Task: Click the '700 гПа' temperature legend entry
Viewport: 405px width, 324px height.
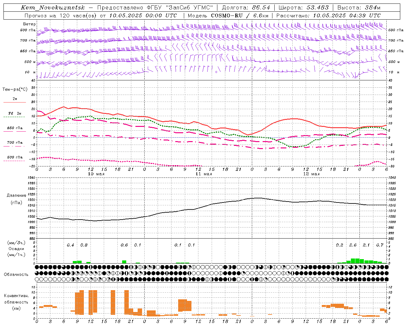Action: [x=15, y=142]
